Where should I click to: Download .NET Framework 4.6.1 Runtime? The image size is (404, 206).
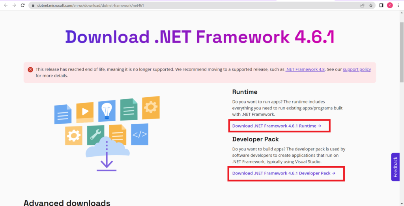coord(277,126)
